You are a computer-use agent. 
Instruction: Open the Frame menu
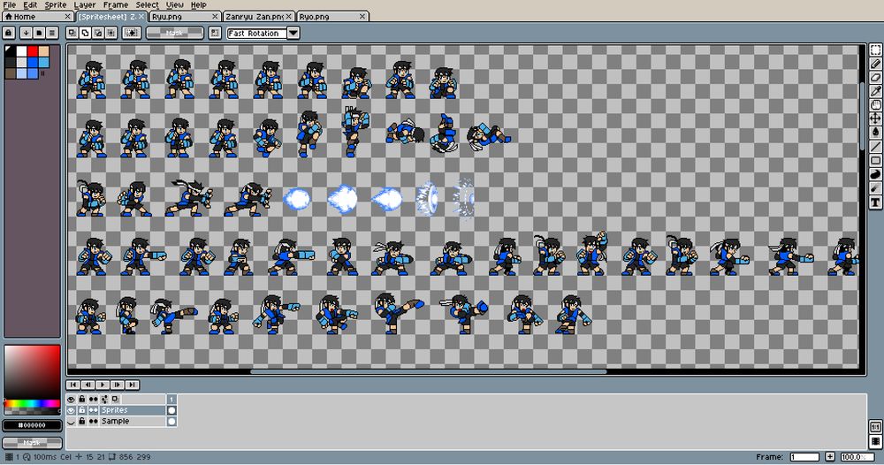click(x=116, y=4)
